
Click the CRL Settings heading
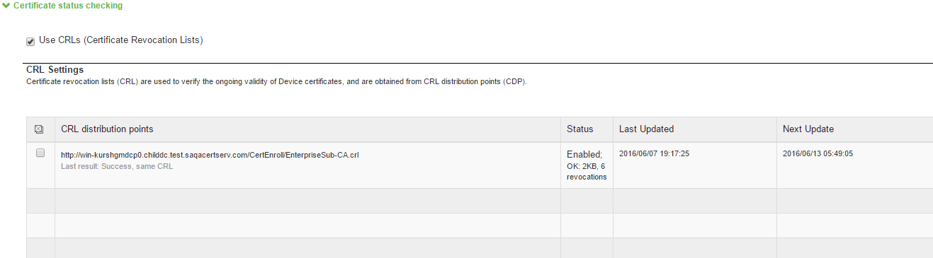coord(55,69)
